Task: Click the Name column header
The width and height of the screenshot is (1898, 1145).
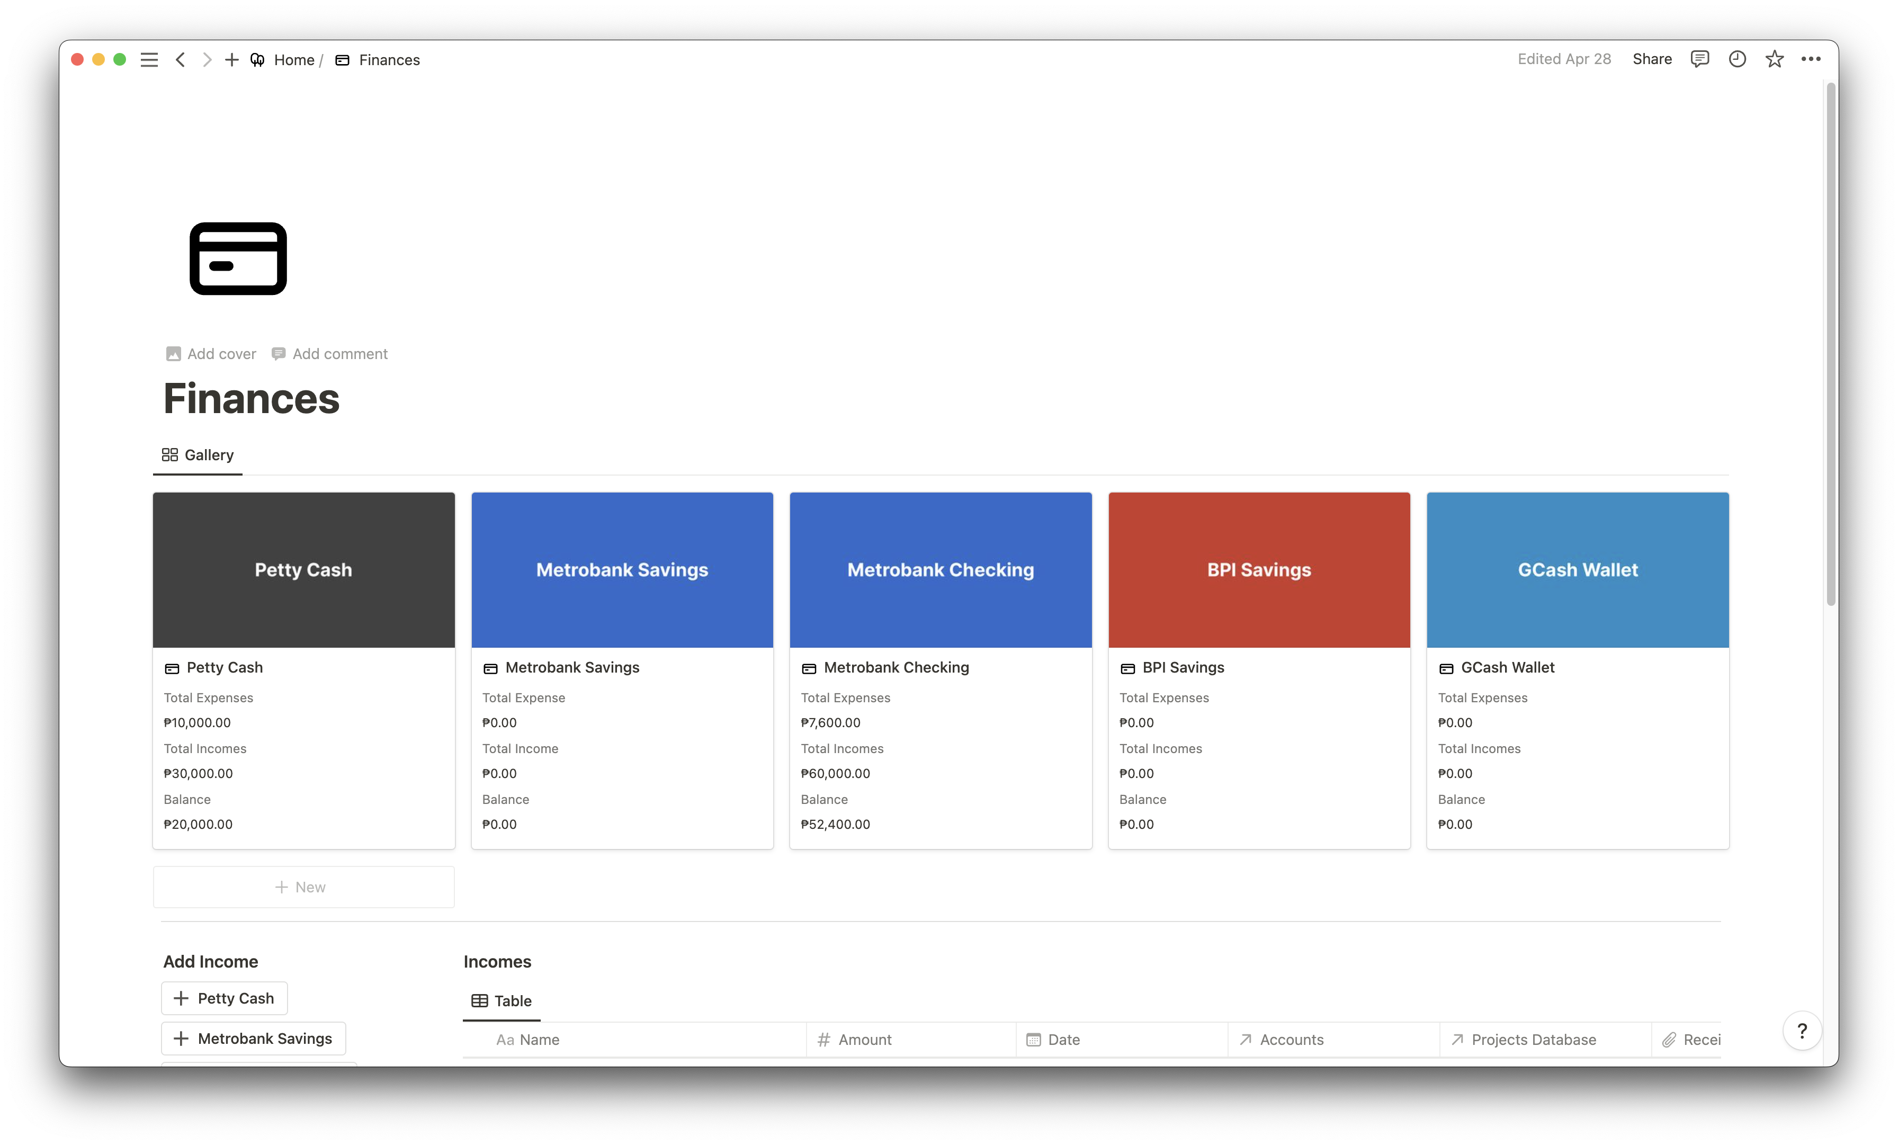Action: pos(634,1040)
